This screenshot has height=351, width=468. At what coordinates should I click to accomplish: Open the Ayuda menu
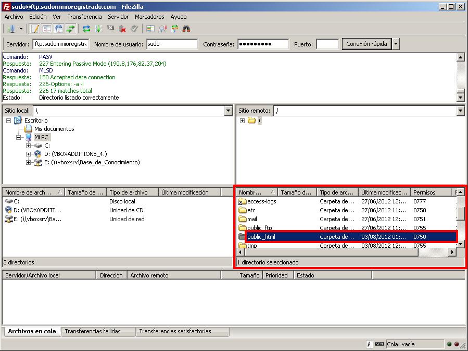coord(179,17)
